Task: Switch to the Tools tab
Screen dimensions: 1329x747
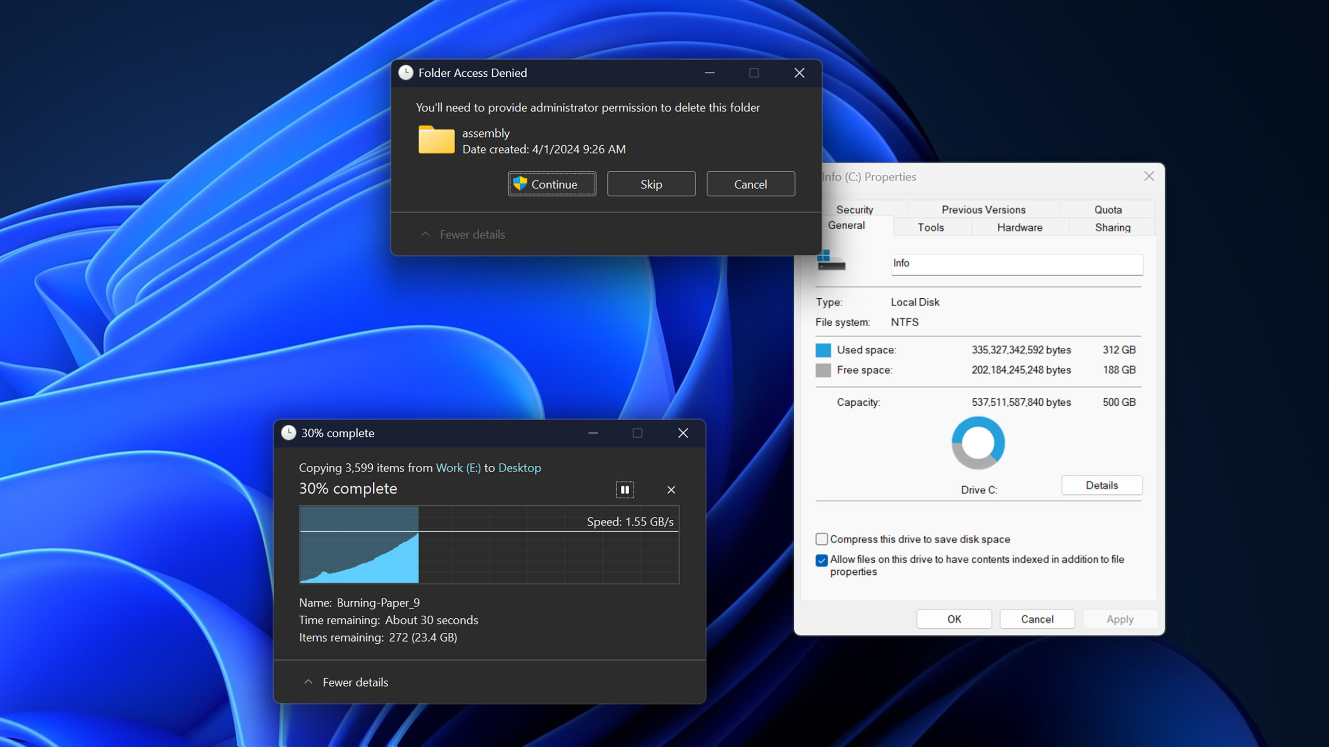Action: [930, 227]
